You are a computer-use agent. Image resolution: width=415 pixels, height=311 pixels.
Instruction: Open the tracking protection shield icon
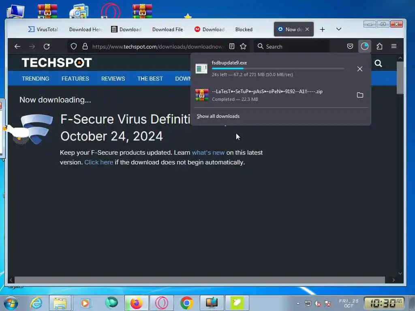coord(74,47)
